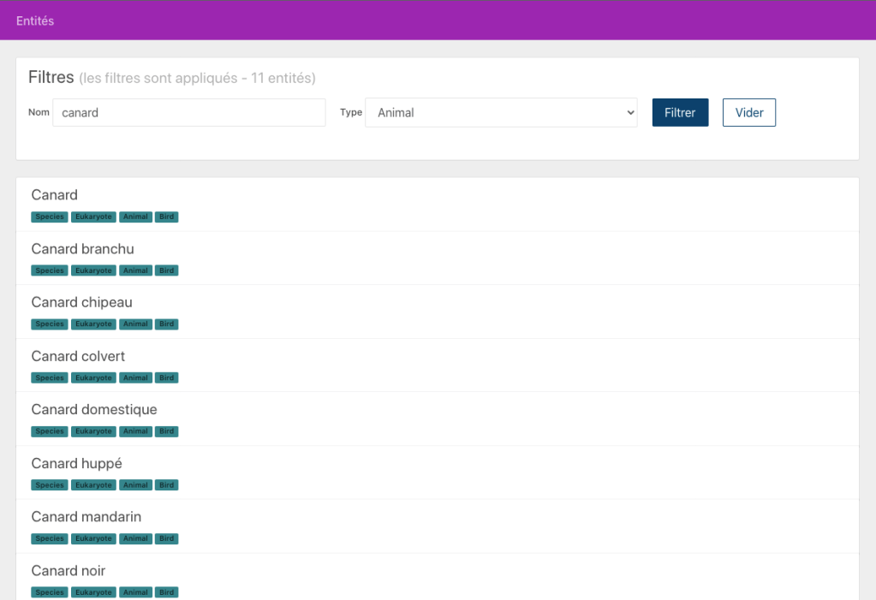Click the Bird tag under Canard domestique

click(x=167, y=431)
